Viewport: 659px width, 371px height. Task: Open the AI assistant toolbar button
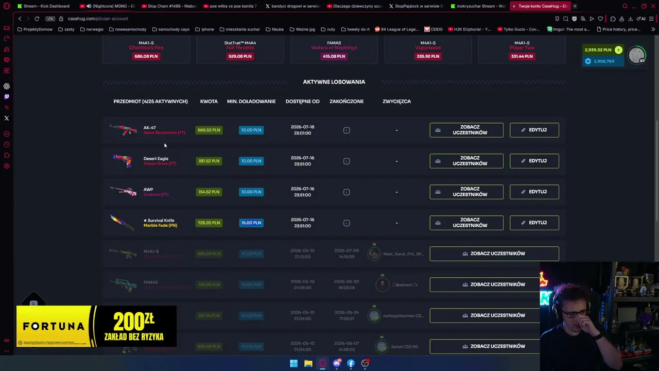pyautogui.click(x=641, y=19)
